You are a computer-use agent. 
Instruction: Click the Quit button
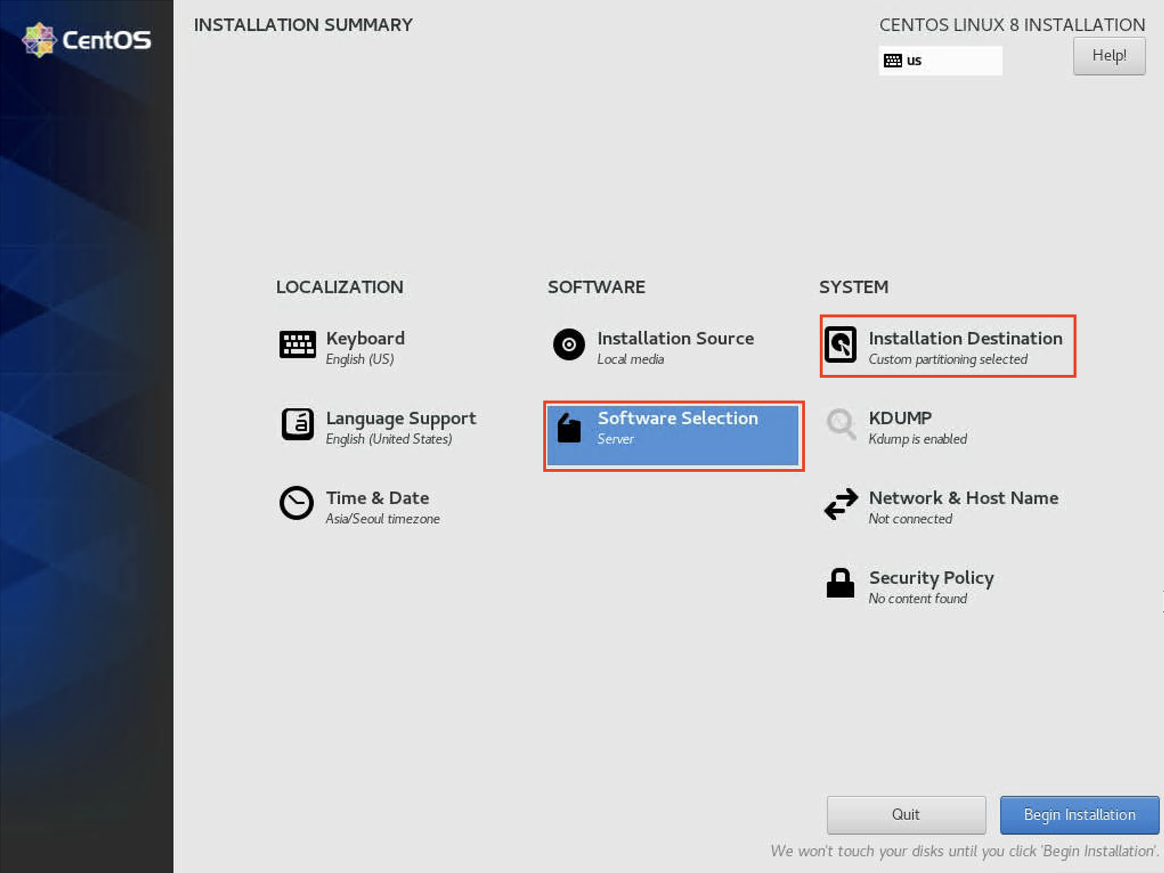(x=906, y=814)
